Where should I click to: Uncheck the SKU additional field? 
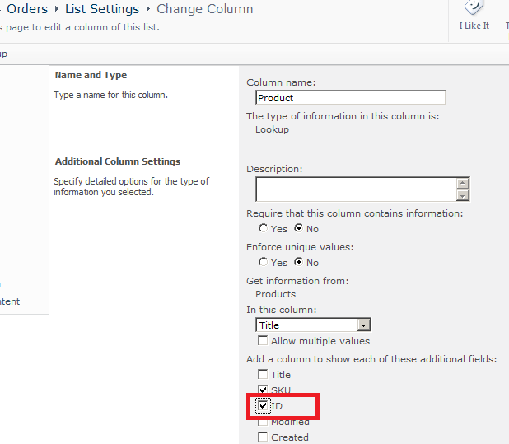click(263, 390)
